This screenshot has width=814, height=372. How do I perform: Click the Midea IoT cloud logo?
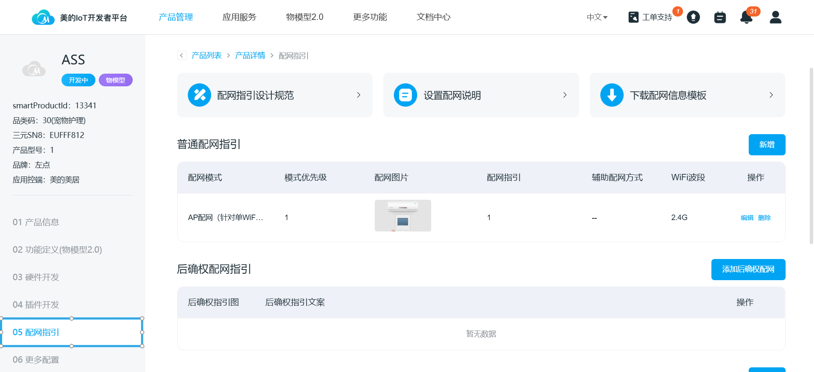point(43,17)
